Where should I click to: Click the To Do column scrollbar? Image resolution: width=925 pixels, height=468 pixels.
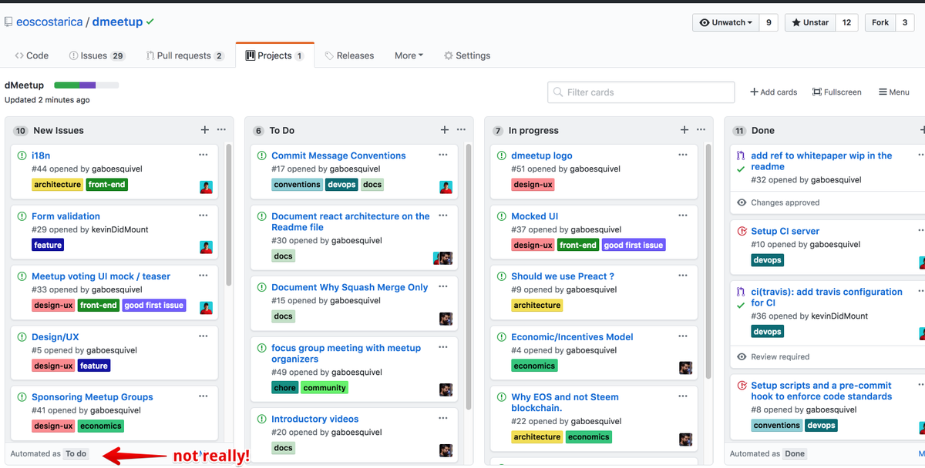point(469,277)
